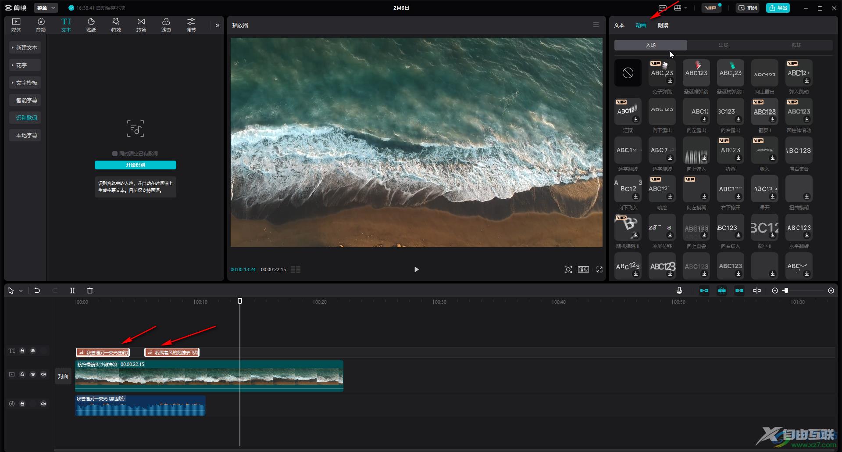Viewport: 842px width, 452px height.
Task: Select the no-animation (none) icon
Action: 628,73
